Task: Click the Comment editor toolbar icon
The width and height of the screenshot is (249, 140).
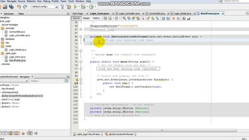Action: (x=184, y=18)
